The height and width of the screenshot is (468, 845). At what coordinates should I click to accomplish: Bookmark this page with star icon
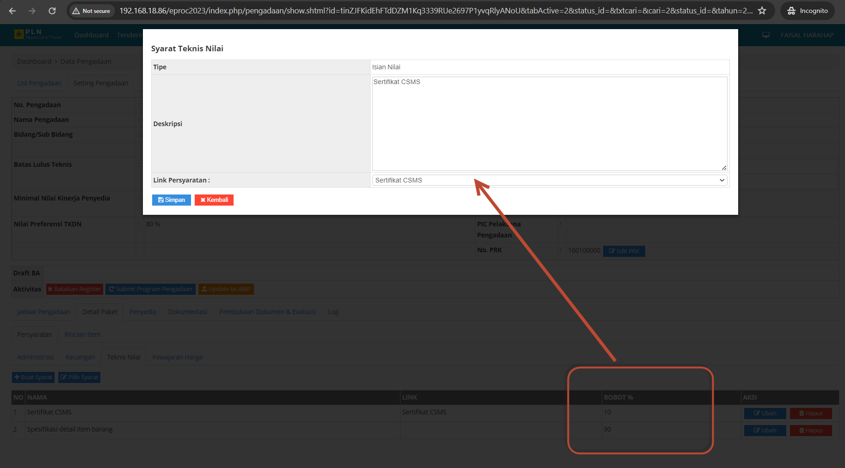[x=762, y=11]
